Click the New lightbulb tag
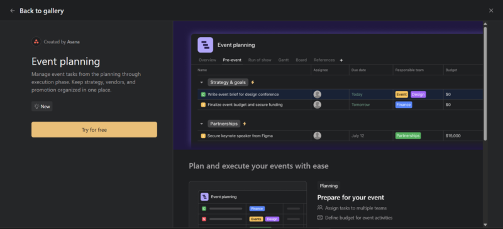 coord(42,106)
